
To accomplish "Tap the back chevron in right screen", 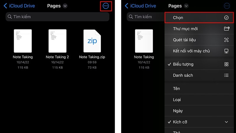I will [127, 6].
